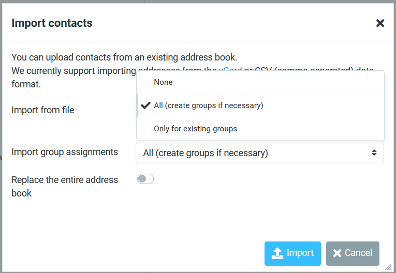Click the resize grip in the dialog corner
The width and height of the screenshot is (396, 273).
tap(389, 266)
